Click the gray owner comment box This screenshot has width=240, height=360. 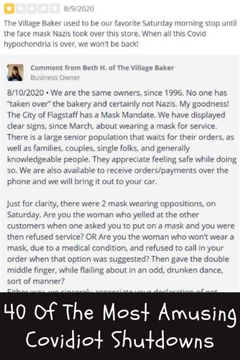click(120, 174)
